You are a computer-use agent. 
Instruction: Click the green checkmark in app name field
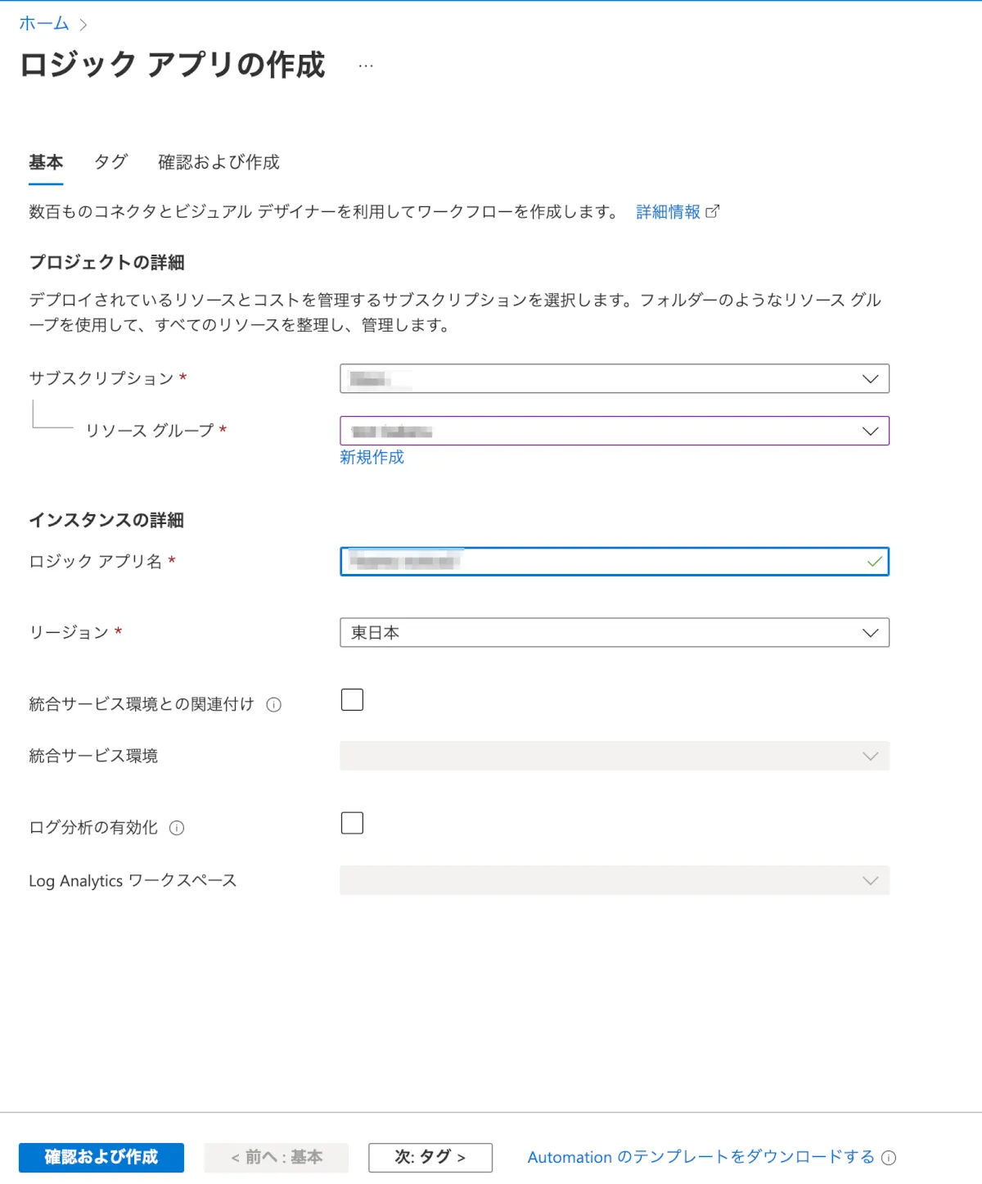coord(875,562)
